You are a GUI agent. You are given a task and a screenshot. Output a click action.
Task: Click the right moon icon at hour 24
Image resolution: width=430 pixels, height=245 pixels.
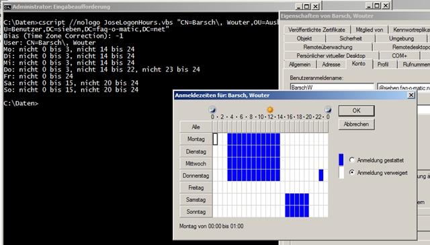tap(328, 110)
